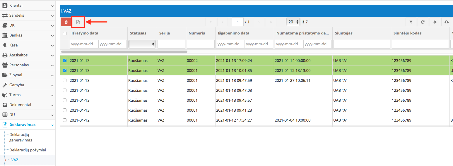Open Deklaracijų požymiai link

[x=28, y=150]
